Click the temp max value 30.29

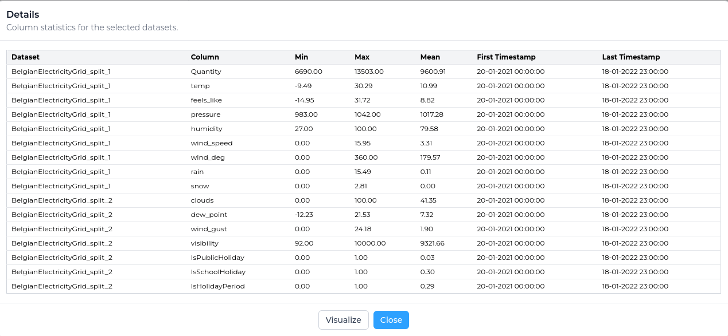[364, 86]
